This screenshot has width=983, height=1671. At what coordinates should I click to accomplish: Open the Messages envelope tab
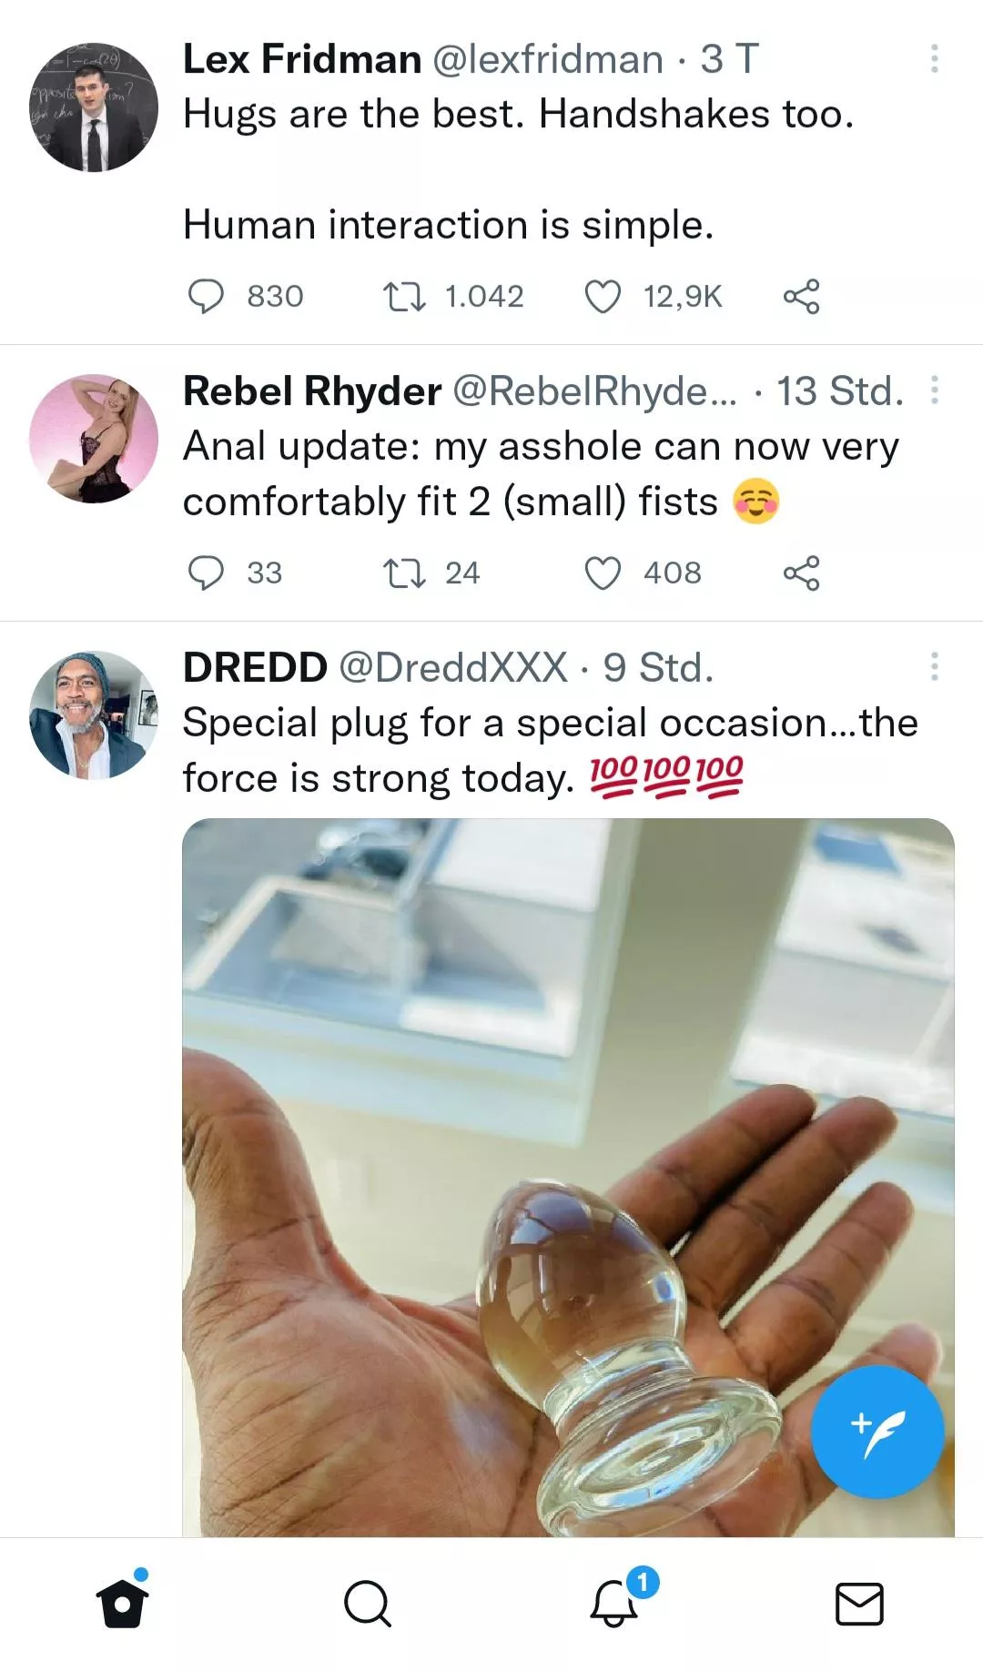point(859,1604)
